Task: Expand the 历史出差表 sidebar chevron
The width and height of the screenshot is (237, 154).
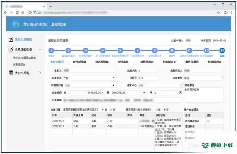Action: pyautogui.click(x=40, y=73)
